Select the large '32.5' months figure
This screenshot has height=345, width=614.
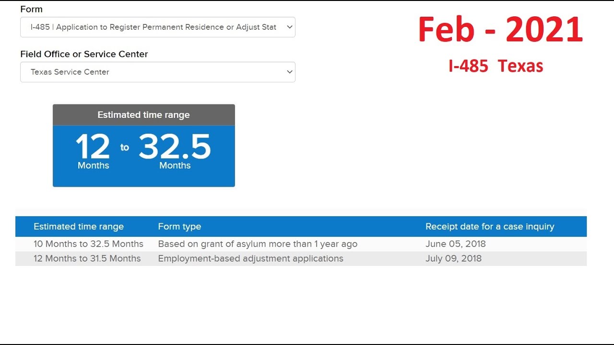click(175, 147)
